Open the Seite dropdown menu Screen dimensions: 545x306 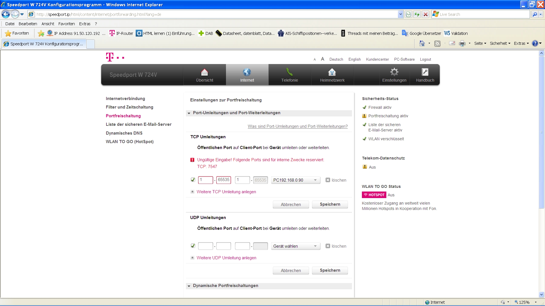point(480,43)
